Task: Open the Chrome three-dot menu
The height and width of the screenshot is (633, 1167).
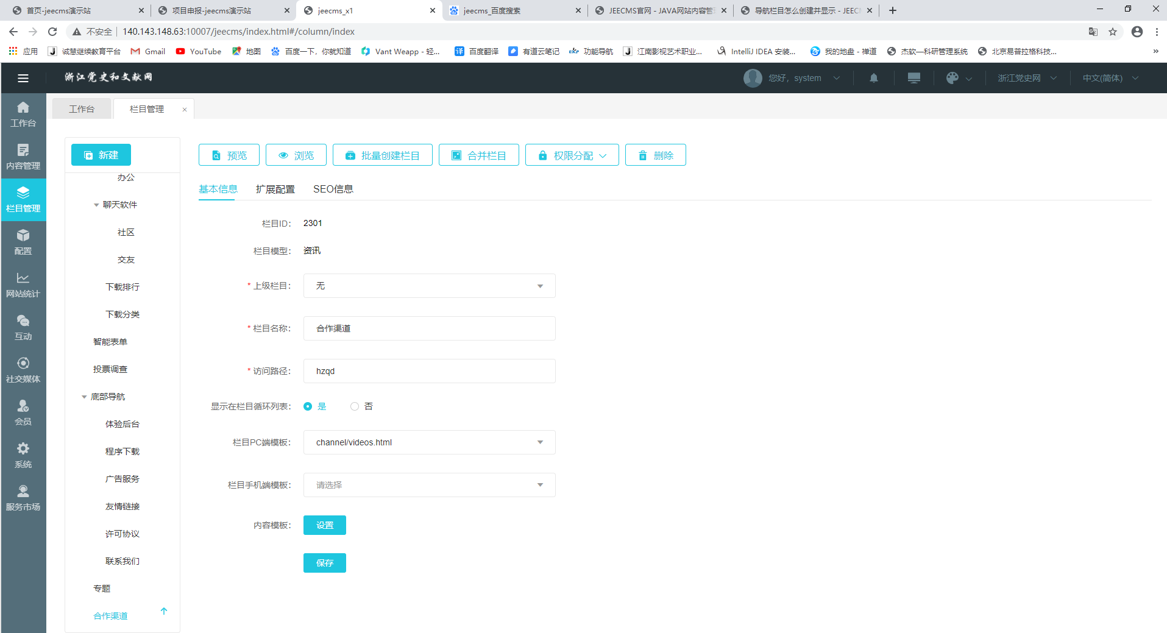Action: pyautogui.click(x=1157, y=32)
